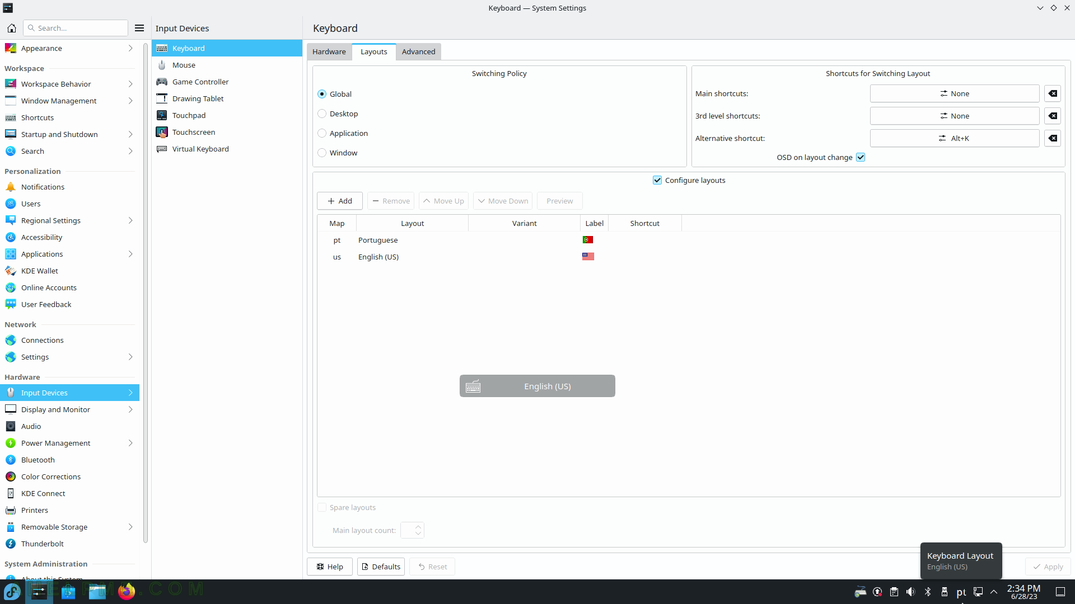This screenshot has width=1075, height=604.
Task: Add a new keyboard layout
Action: tap(340, 201)
